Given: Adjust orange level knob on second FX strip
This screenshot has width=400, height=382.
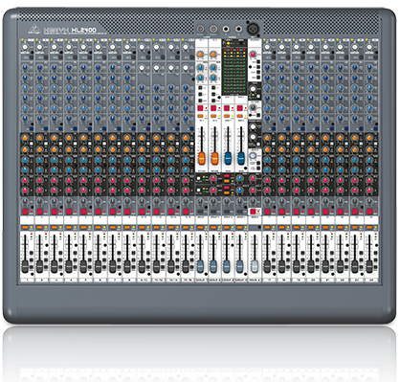Looking at the screenshot, I should point(213,55).
